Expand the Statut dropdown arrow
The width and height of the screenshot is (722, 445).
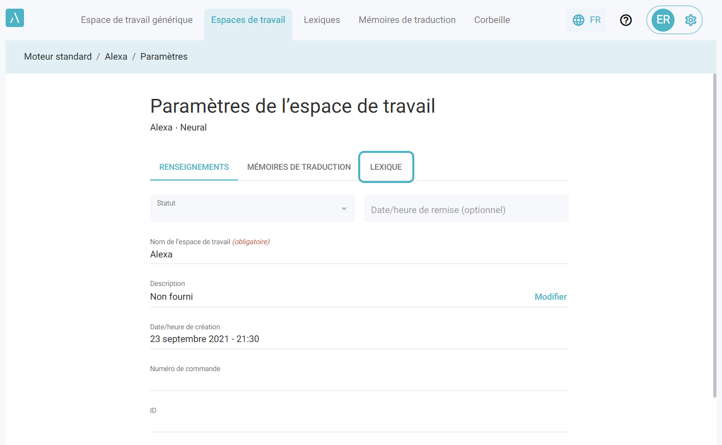pyautogui.click(x=344, y=209)
